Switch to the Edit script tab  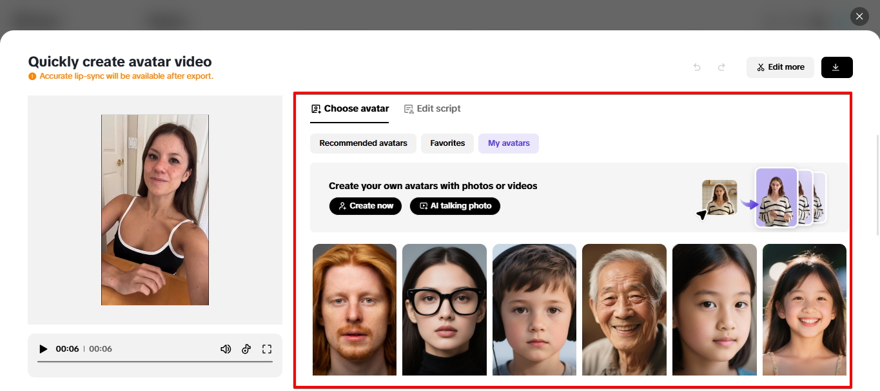pyautogui.click(x=433, y=108)
